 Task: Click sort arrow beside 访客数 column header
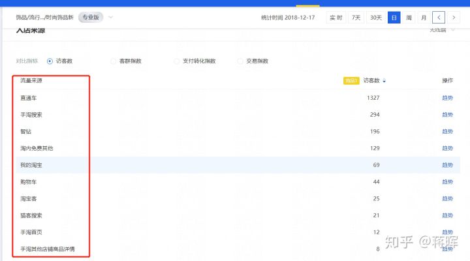click(x=384, y=81)
